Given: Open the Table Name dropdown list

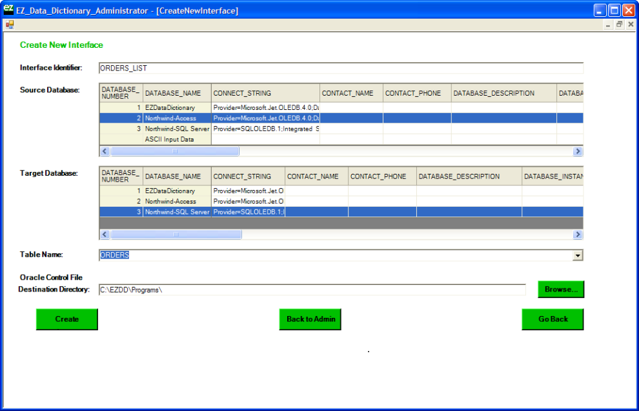Looking at the screenshot, I should [x=578, y=255].
